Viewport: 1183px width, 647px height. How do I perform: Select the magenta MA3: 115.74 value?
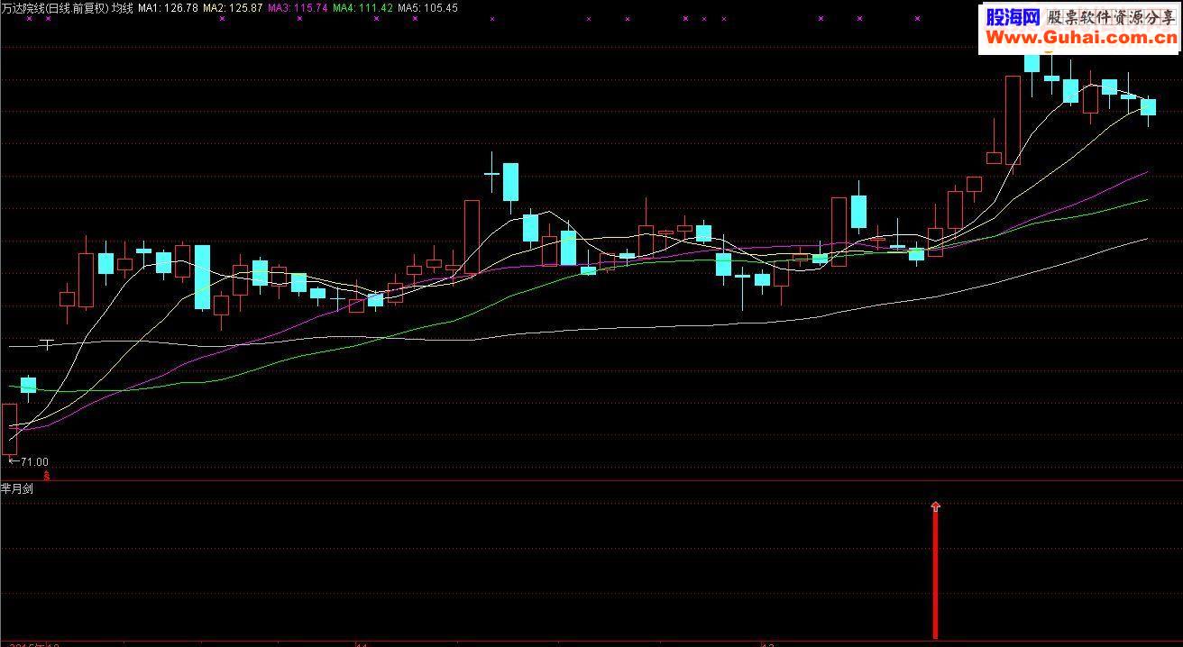(x=298, y=8)
